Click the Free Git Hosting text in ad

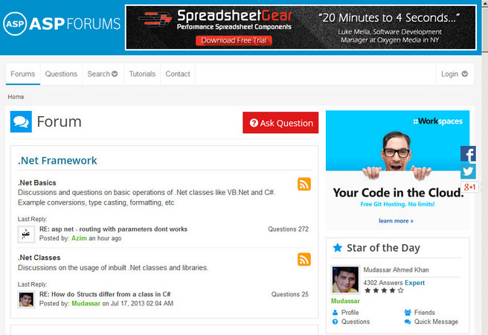pos(397,204)
